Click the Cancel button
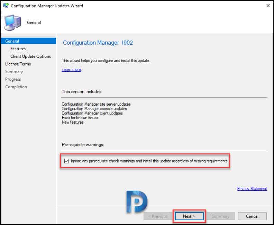The height and width of the screenshot is (225, 274). (x=252, y=216)
